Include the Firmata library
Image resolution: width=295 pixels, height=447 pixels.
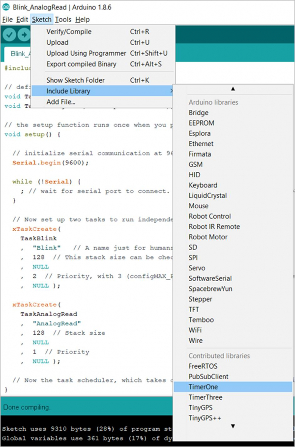click(233, 154)
